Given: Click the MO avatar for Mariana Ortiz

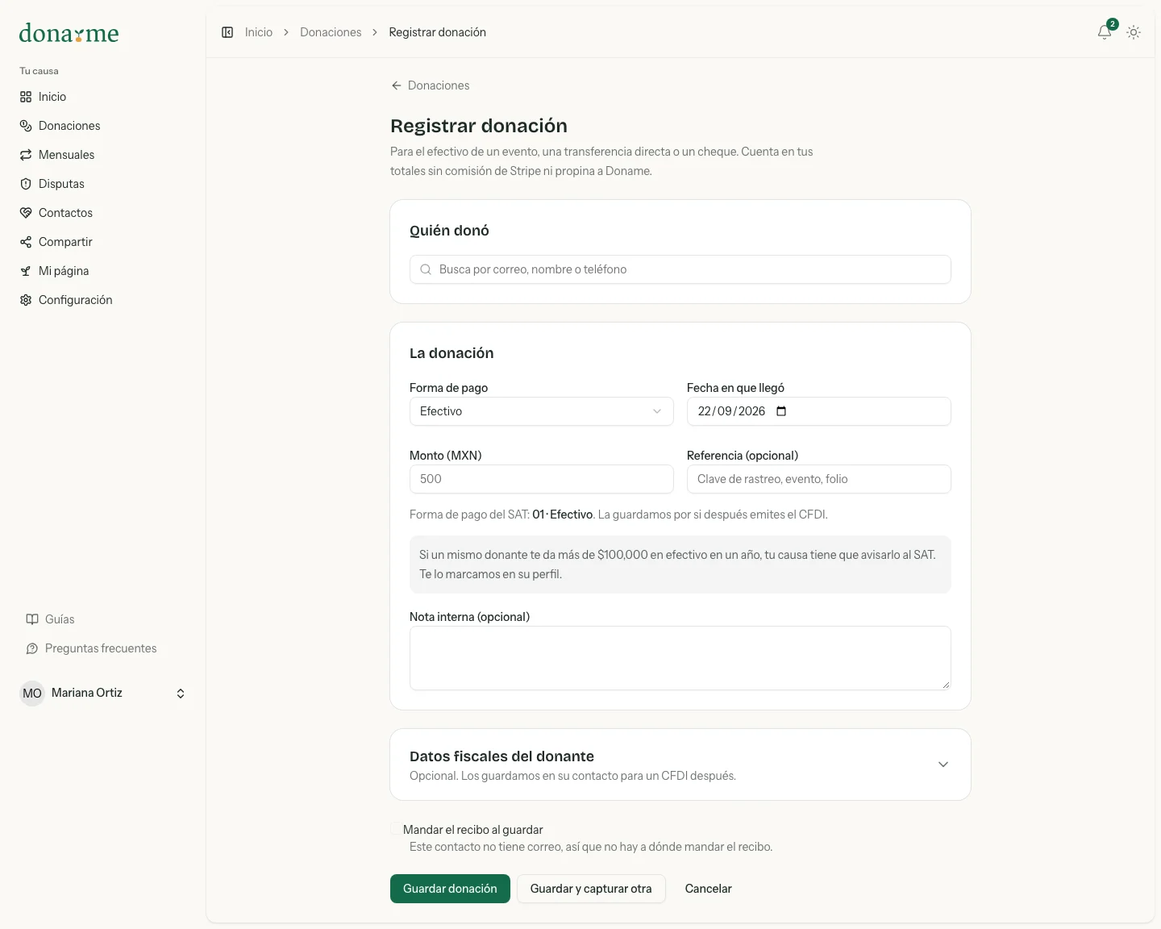Looking at the screenshot, I should pyautogui.click(x=32, y=694).
